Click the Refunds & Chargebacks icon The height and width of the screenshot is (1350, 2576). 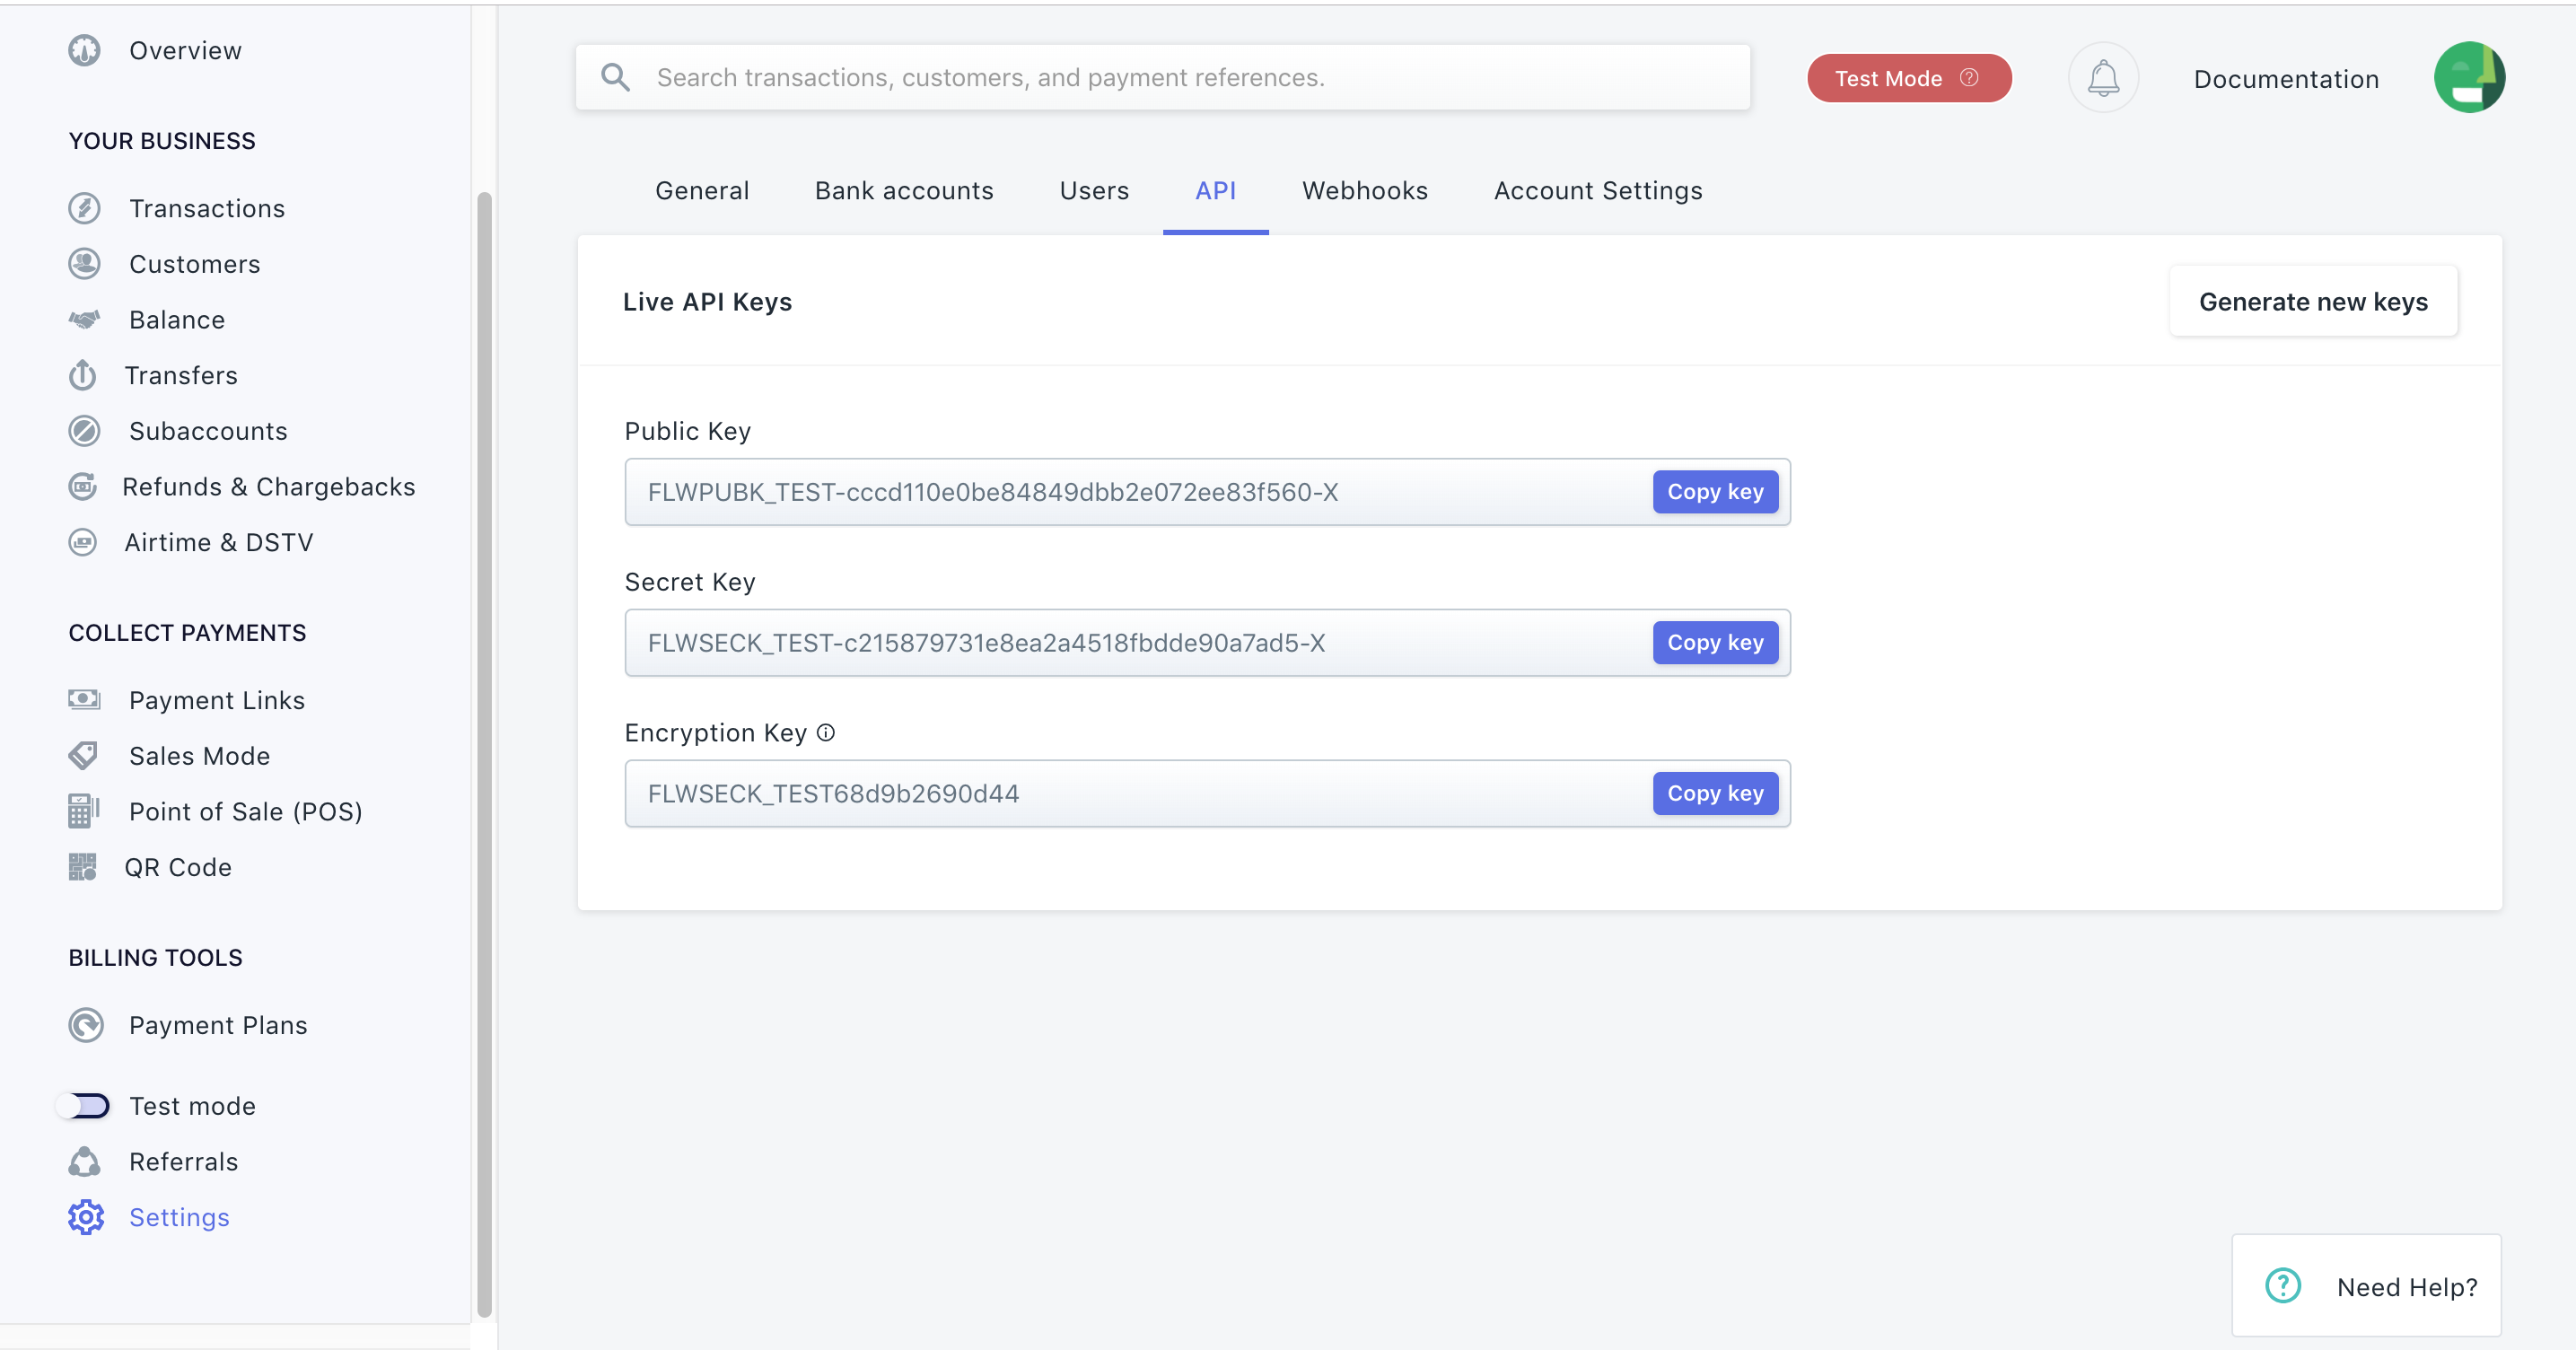tap(82, 487)
